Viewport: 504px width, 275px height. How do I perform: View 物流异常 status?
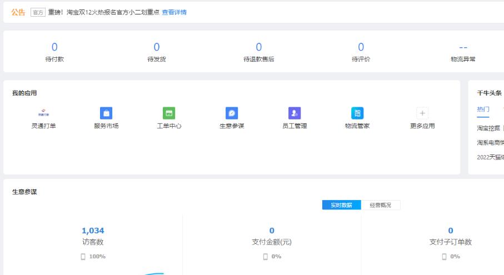463,47
